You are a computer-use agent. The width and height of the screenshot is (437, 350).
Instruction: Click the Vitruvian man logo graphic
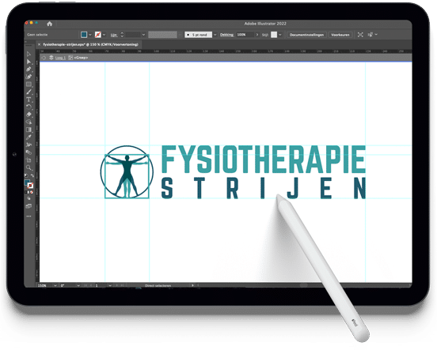(127, 172)
